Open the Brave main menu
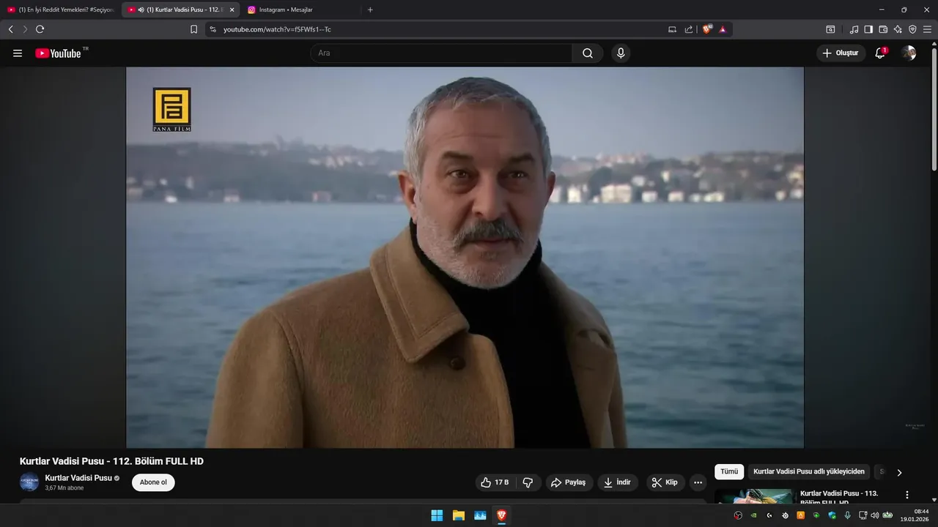This screenshot has height=527, width=938. (x=927, y=29)
